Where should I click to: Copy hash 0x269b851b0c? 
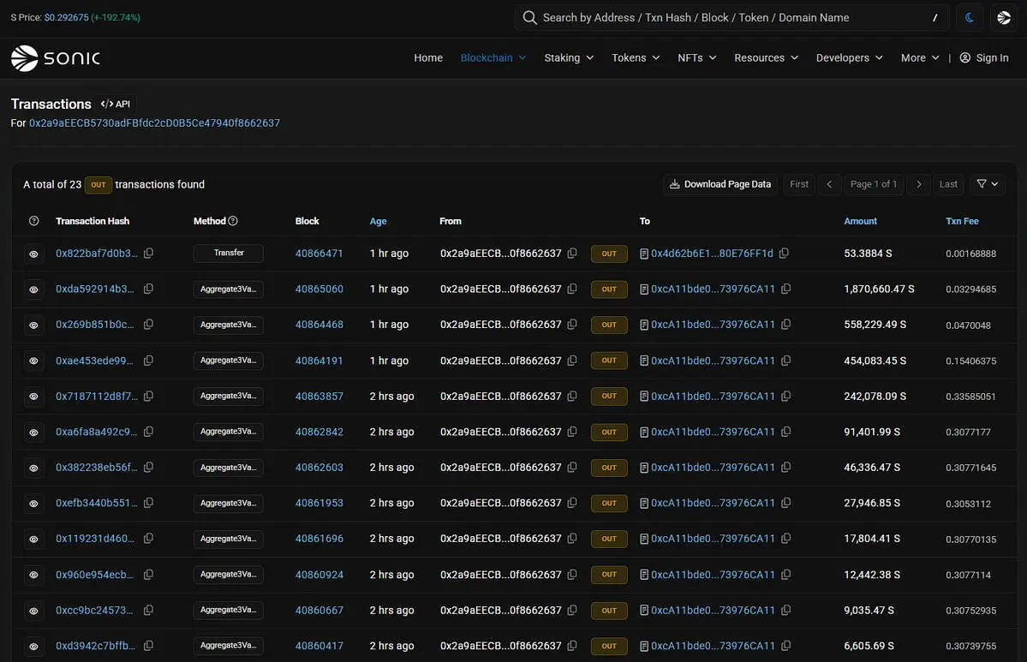[149, 324]
